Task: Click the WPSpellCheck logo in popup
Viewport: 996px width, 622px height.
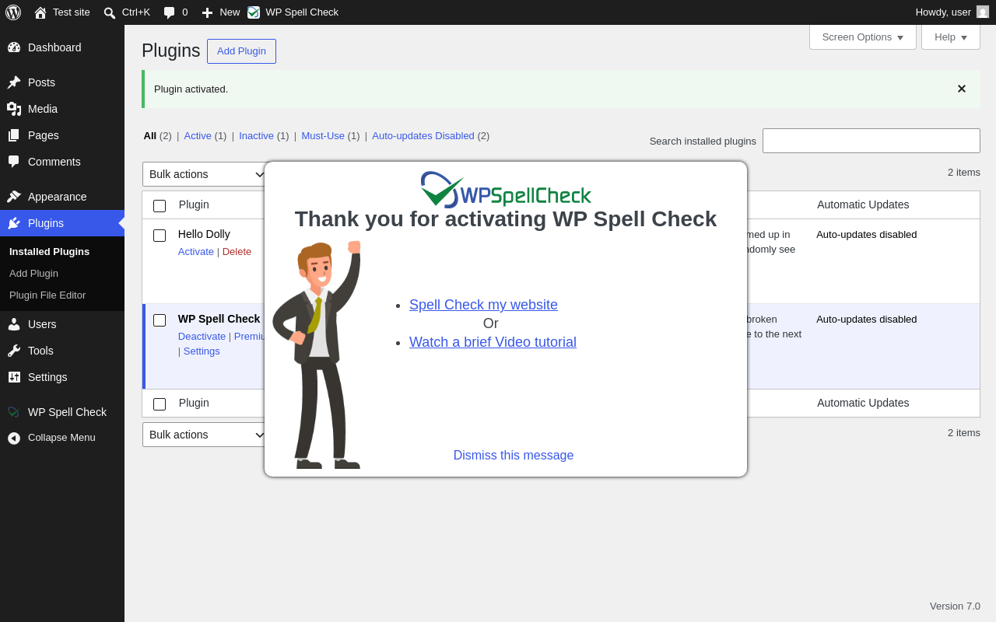Action: (506, 189)
